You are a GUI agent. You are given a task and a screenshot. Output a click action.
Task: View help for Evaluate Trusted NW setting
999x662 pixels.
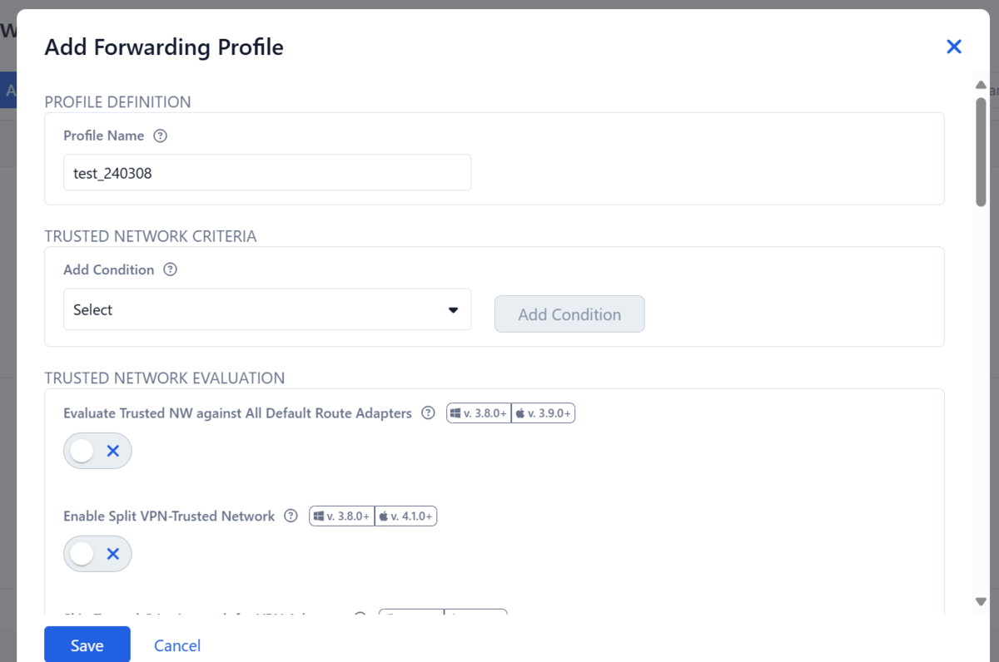coord(427,413)
